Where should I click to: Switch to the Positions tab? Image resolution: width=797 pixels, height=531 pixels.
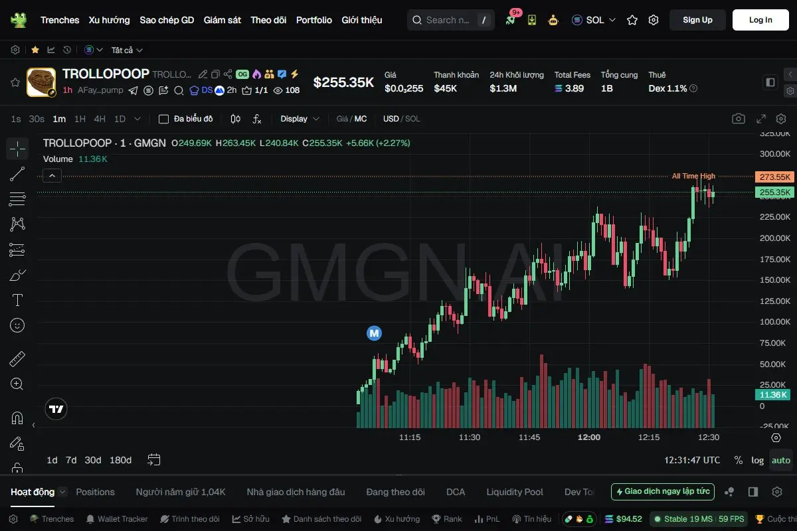pos(95,492)
